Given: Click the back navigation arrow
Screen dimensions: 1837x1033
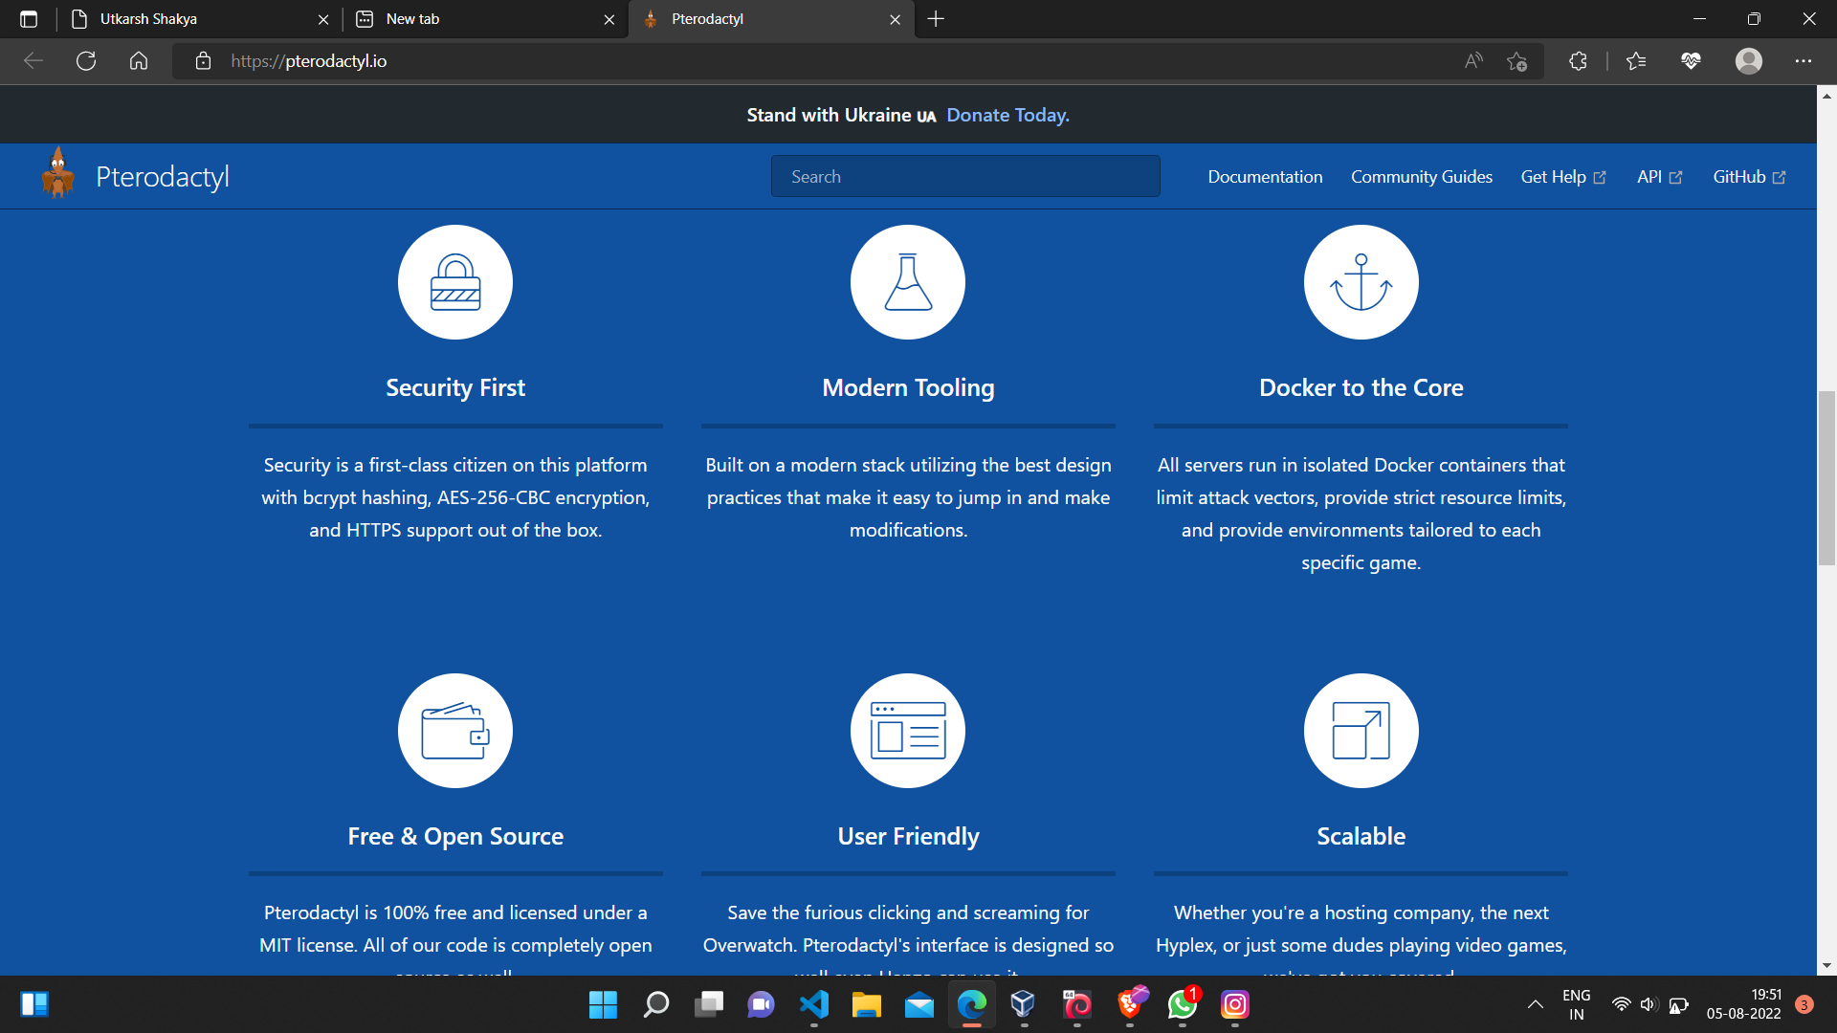Looking at the screenshot, I should point(33,61).
